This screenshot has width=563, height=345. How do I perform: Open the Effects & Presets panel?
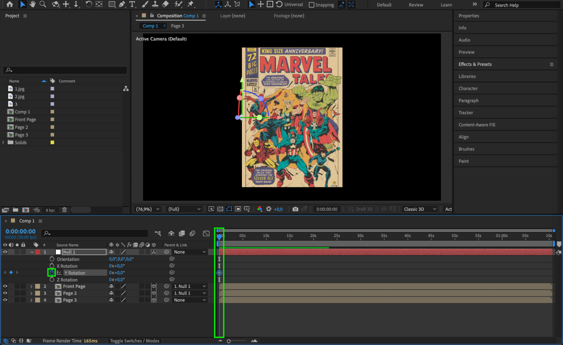pyautogui.click(x=475, y=64)
